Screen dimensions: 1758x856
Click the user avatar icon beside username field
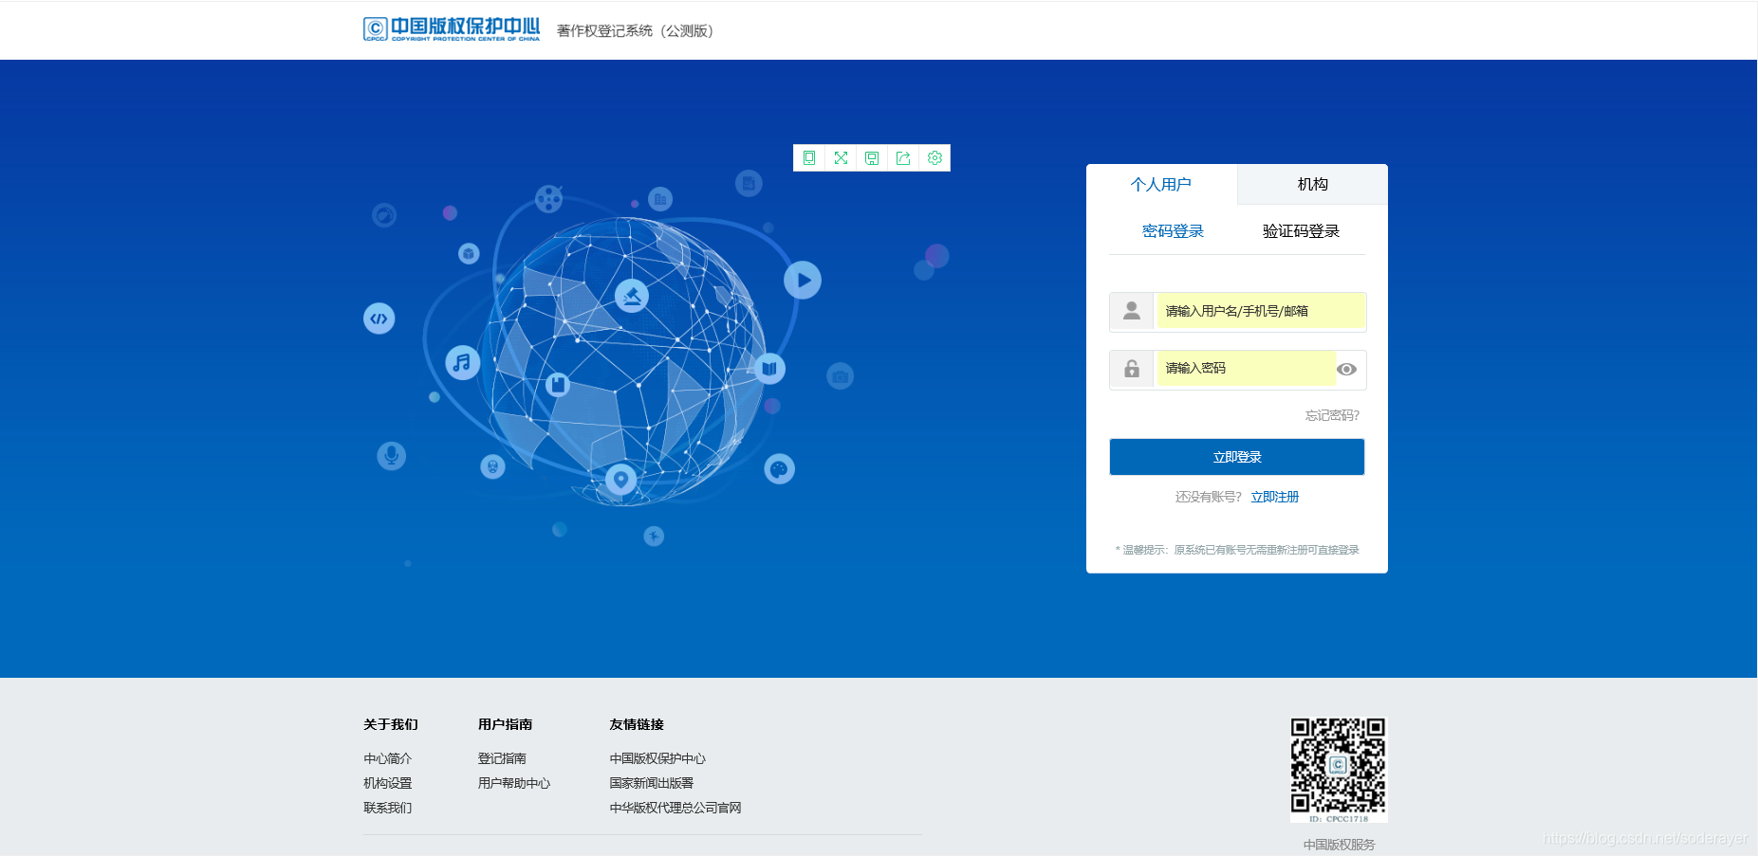click(1132, 311)
